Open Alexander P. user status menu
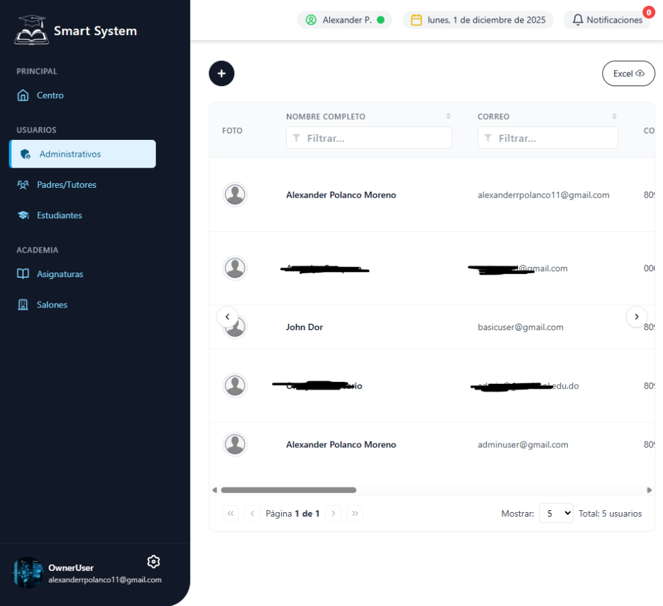This screenshot has width=663, height=606. (x=344, y=20)
